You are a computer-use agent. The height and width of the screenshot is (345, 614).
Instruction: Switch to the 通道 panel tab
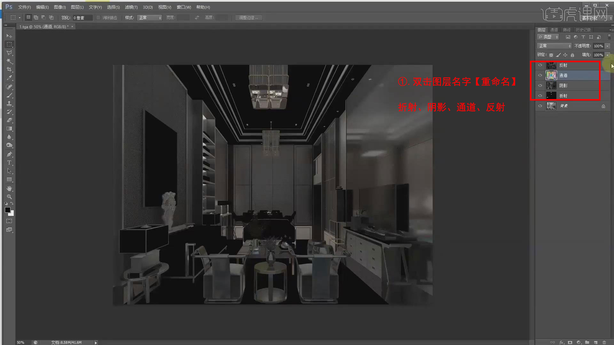(554, 29)
